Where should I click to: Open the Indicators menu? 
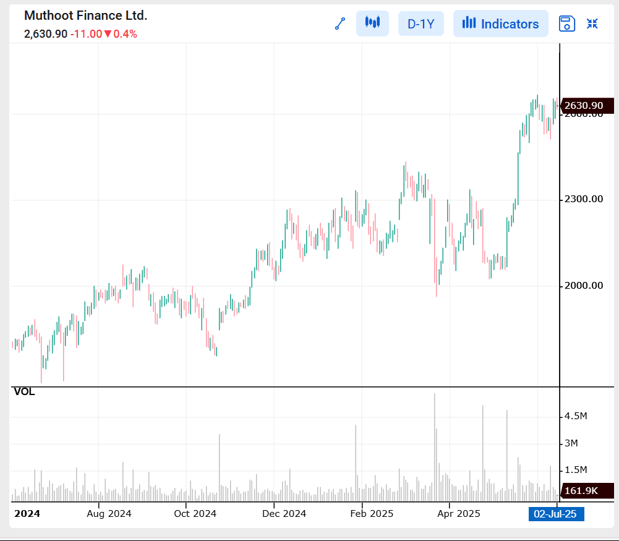tap(500, 23)
